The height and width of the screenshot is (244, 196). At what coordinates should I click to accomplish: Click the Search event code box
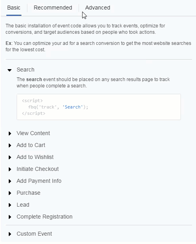tap(99, 107)
